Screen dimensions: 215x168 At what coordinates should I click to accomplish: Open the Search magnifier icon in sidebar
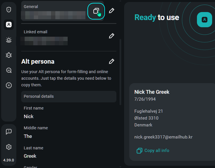tap(9, 70)
